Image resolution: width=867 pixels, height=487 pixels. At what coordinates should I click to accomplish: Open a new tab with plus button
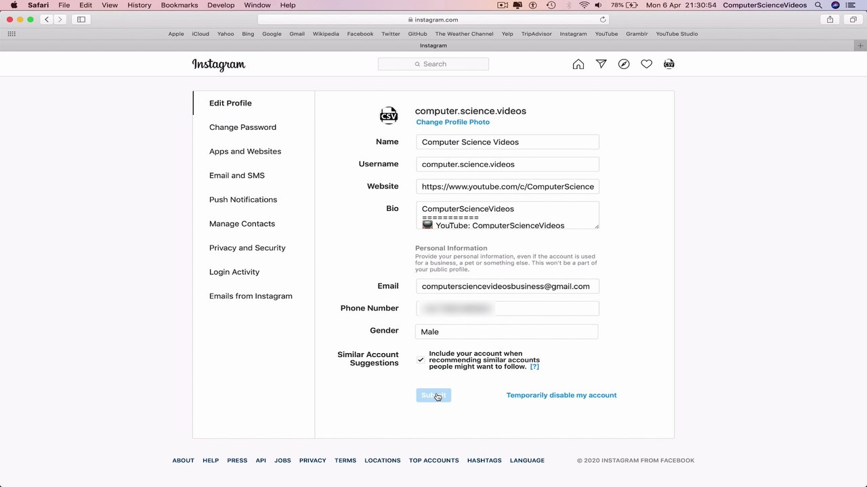click(861, 45)
